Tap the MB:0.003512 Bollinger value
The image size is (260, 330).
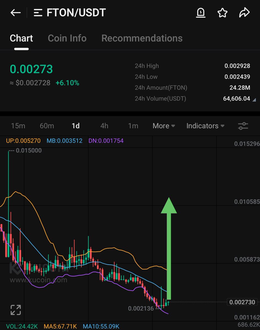coord(64,141)
